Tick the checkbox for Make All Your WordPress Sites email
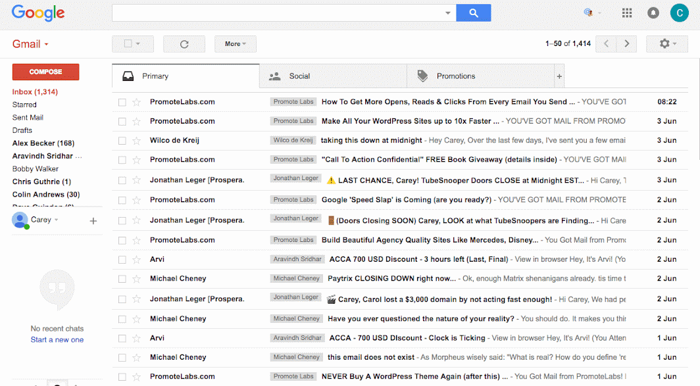Image resolution: width=700 pixels, height=386 pixels. click(x=122, y=122)
